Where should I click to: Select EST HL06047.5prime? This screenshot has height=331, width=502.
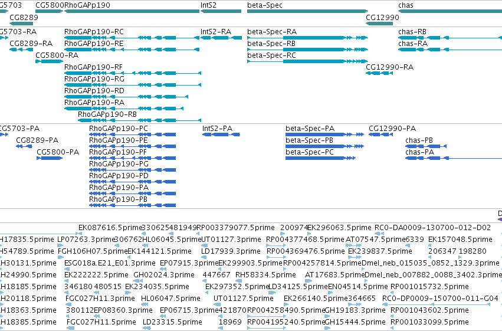(170, 299)
